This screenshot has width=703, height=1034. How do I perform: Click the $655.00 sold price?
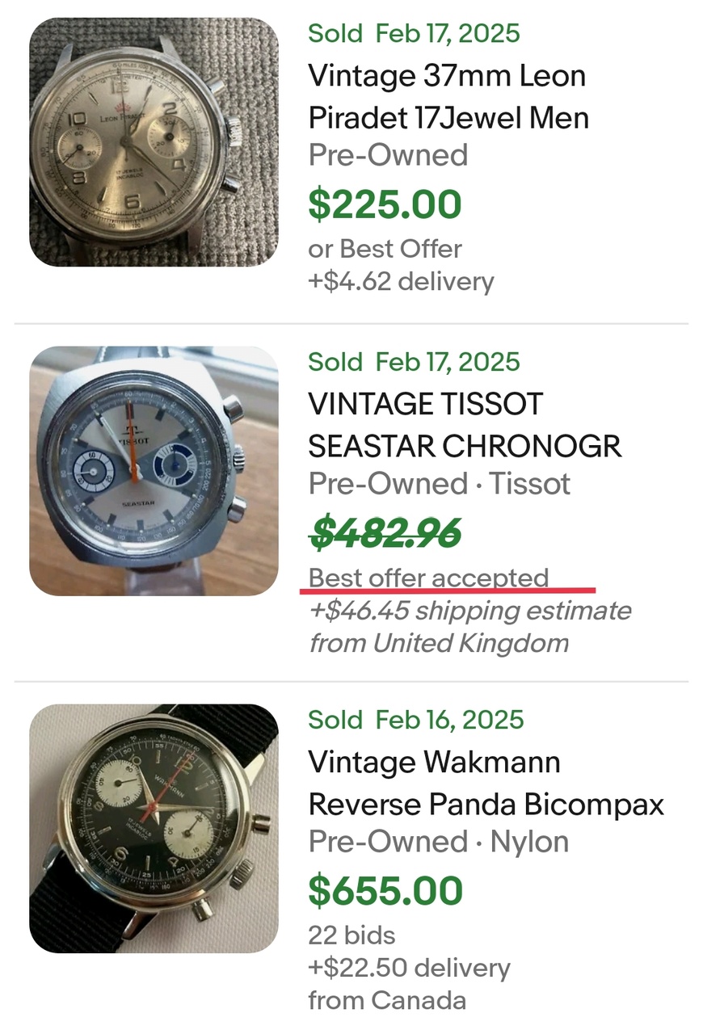385,890
